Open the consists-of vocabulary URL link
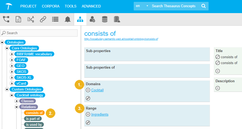Screen dimensions: 242x129 (x=121, y=39)
